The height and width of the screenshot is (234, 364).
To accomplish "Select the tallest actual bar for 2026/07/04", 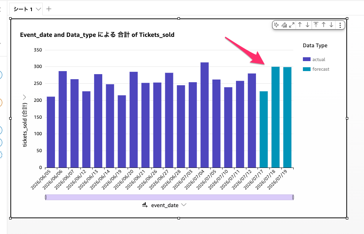I will [204, 115].
